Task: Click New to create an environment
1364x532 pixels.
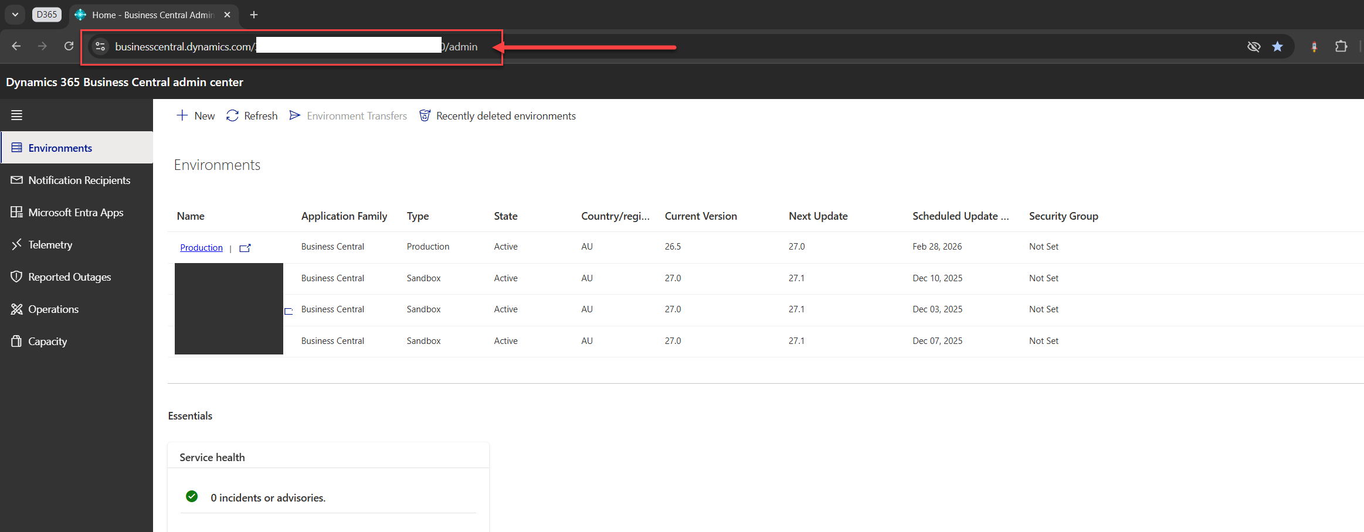Action: pos(196,115)
